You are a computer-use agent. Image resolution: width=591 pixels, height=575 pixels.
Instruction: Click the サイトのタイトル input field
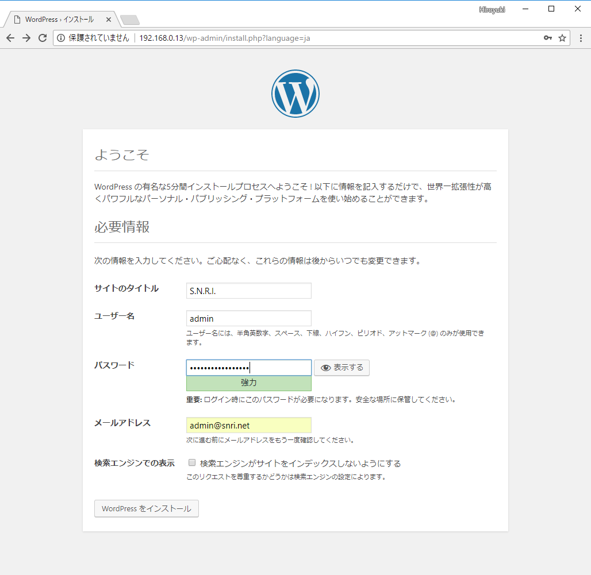click(x=249, y=291)
